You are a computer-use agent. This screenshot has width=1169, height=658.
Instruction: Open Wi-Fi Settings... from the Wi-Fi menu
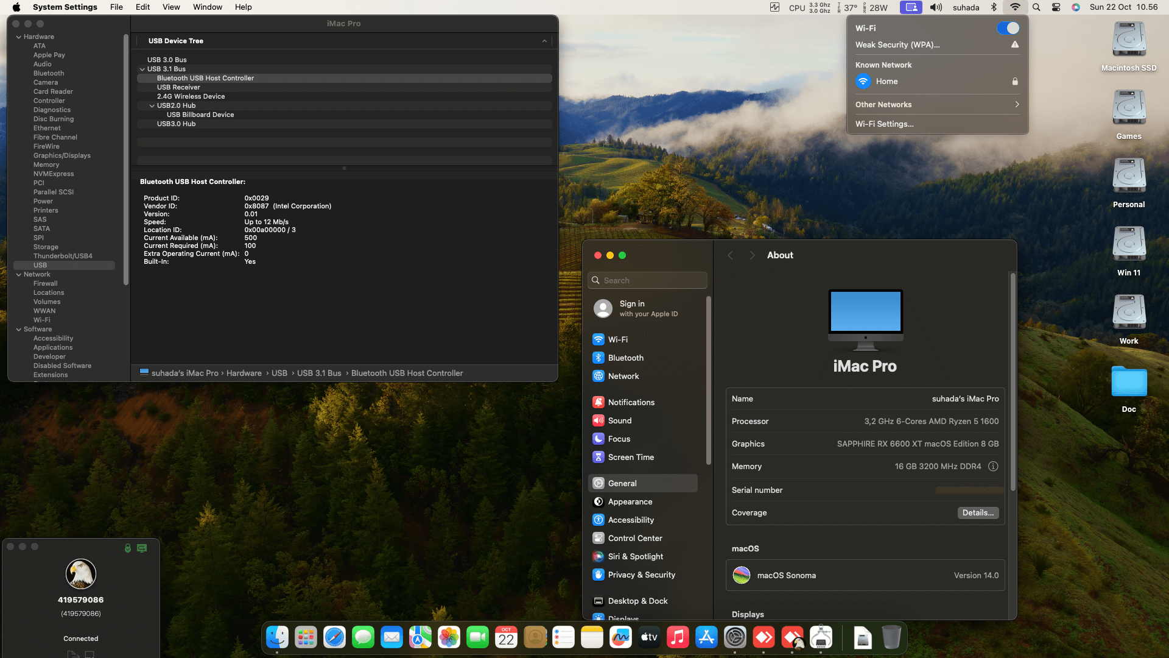tap(884, 124)
